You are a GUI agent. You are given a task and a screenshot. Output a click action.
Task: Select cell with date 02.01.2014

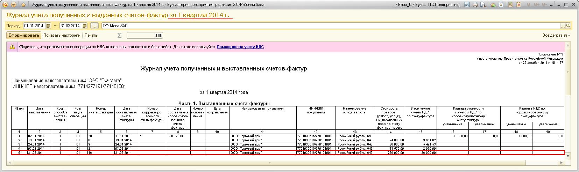coord(40,136)
